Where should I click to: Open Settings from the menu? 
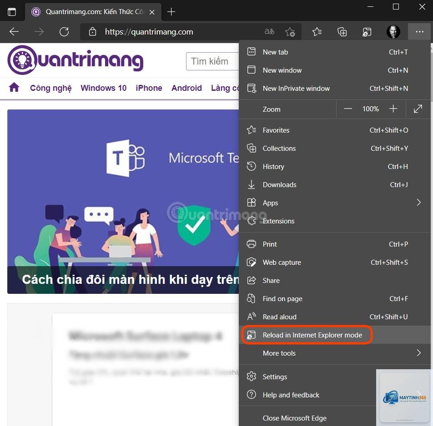click(x=307, y=377)
